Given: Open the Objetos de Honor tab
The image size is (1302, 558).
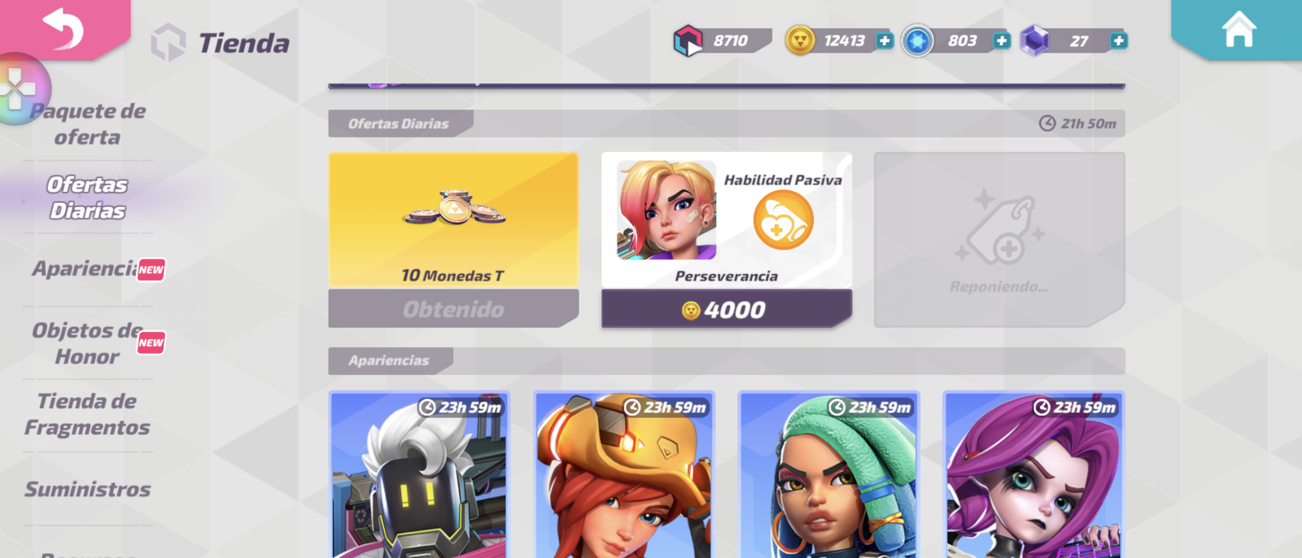Looking at the screenshot, I should [x=88, y=343].
